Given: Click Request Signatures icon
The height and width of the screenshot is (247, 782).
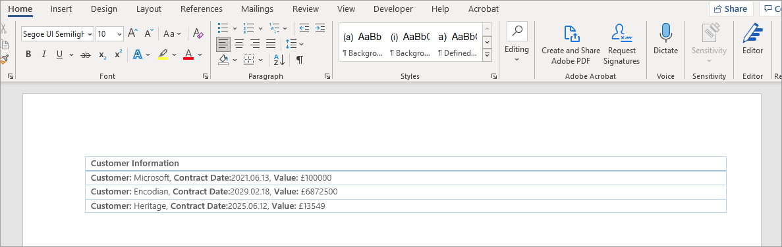Looking at the screenshot, I should tap(621, 45).
